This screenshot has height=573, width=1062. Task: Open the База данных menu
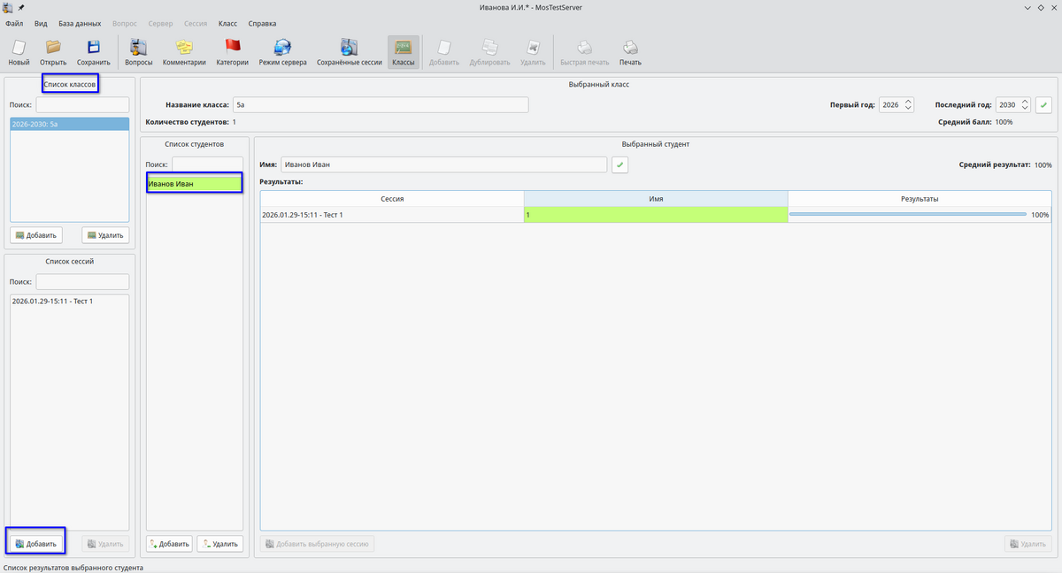coord(80,24)
